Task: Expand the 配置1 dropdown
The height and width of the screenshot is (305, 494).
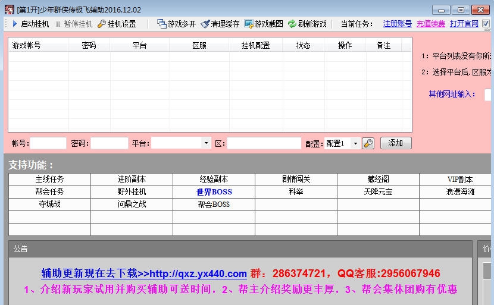Action: [x=355, y=143]
